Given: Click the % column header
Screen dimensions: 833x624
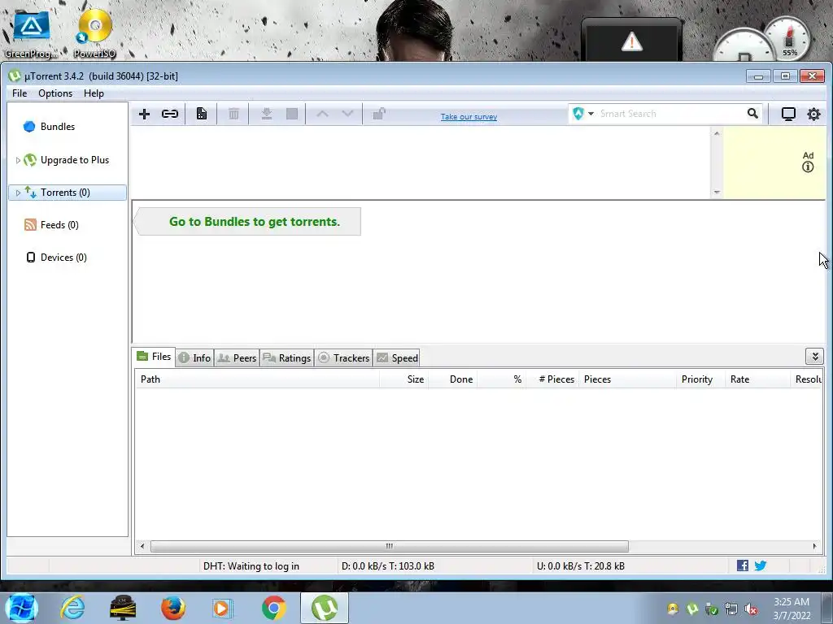Looking at the screenshot, I should (501, 379).
